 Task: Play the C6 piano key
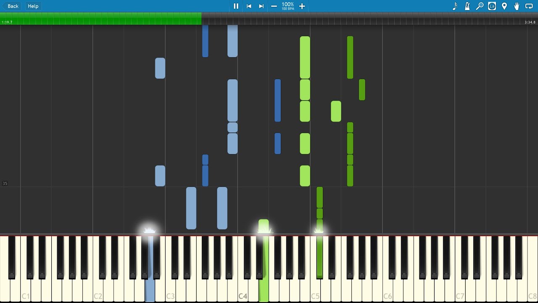[388, 290]
